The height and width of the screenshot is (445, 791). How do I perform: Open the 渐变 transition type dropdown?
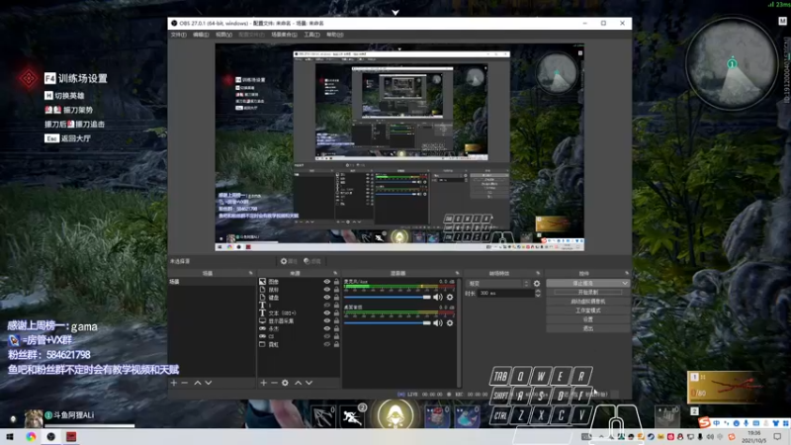click(x=497, y=284)
